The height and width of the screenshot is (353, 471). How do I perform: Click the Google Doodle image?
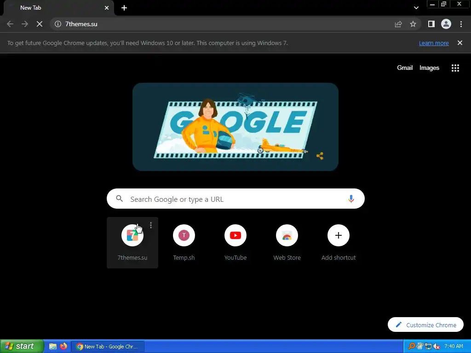point(235,127)
